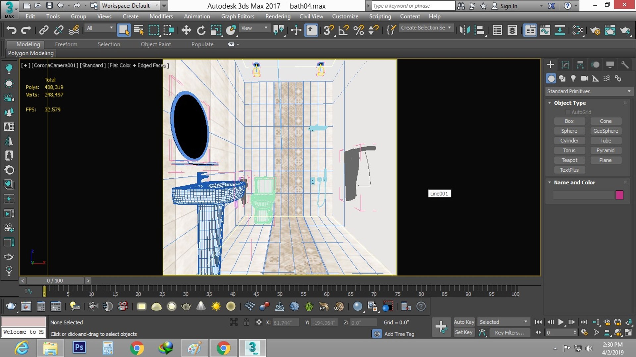Open the Utilities wrench panel icon
This screenshot has height=357, width=636.
(x=625, y=65)
